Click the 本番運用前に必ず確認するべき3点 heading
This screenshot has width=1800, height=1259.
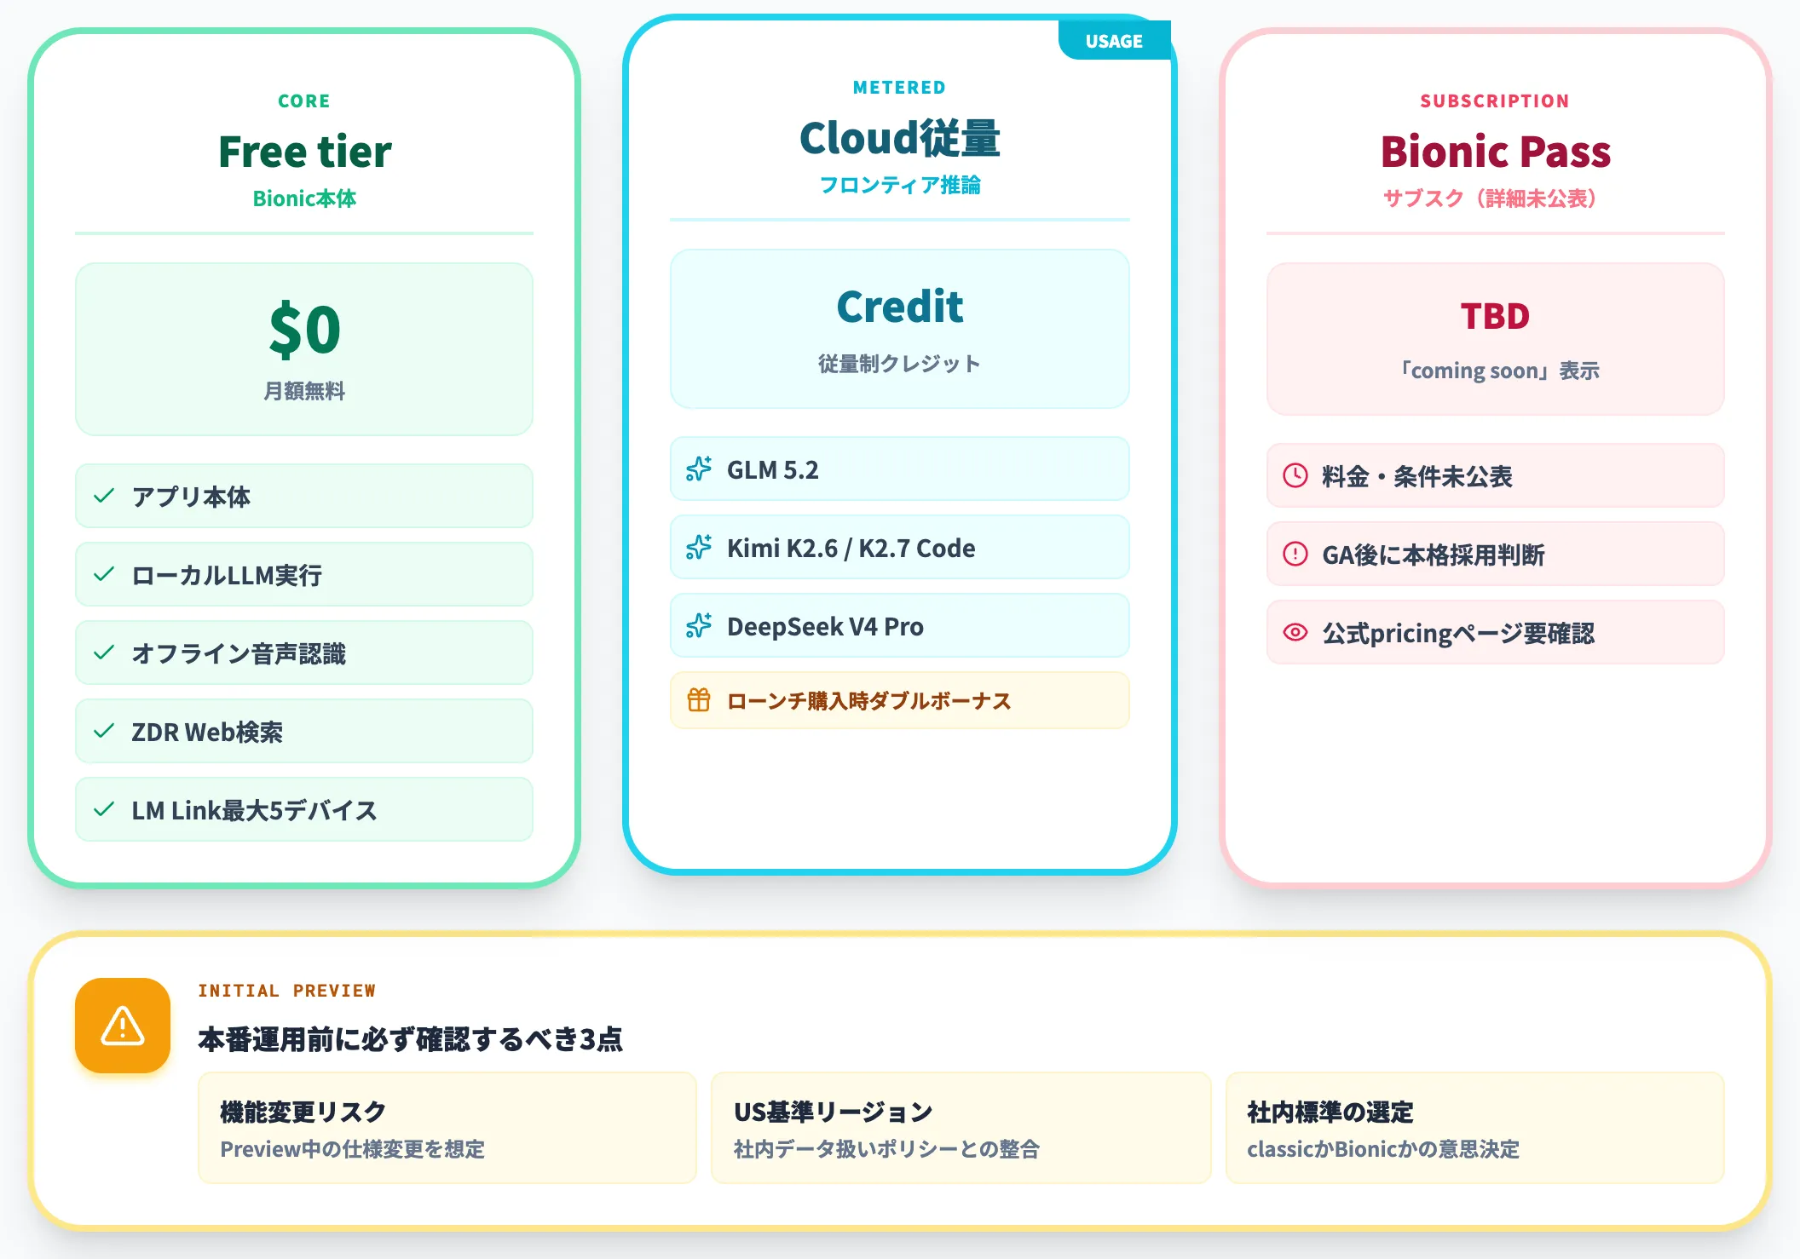(411, 1039)
